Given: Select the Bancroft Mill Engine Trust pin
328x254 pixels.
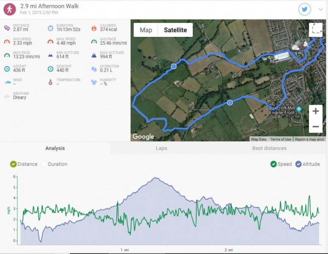Looking at the screenshot, I should click(x=299, y=109).
